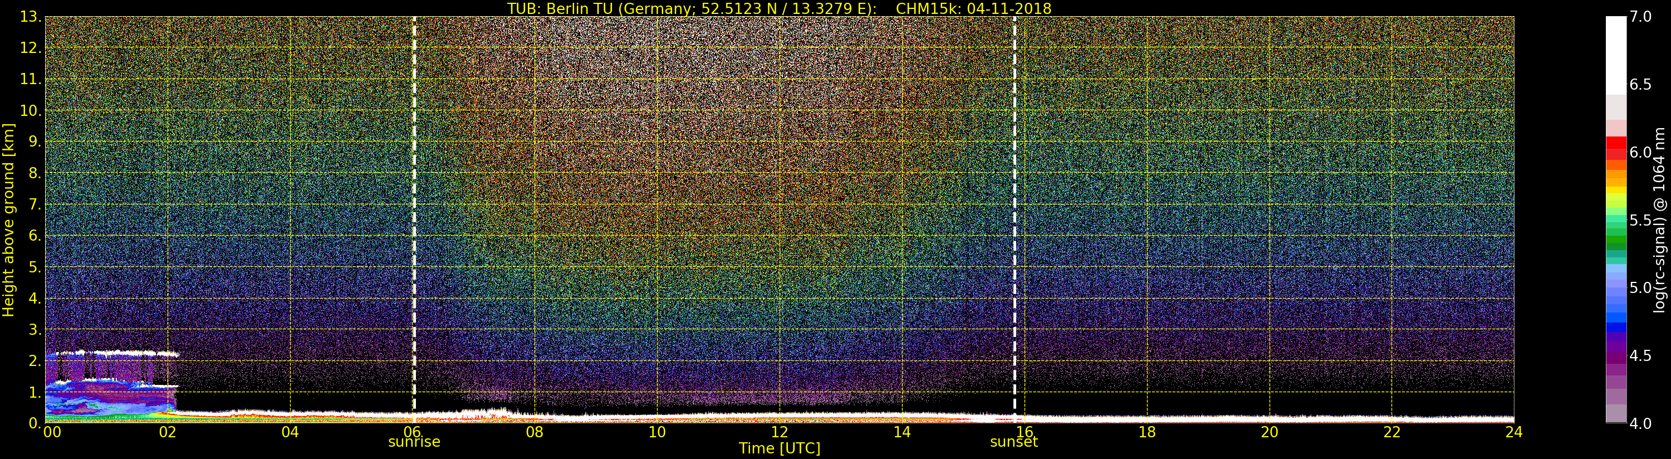Click the height-axis tick "6."
The width and height of the screenshot is (1671, 459).
click(35, 236)
